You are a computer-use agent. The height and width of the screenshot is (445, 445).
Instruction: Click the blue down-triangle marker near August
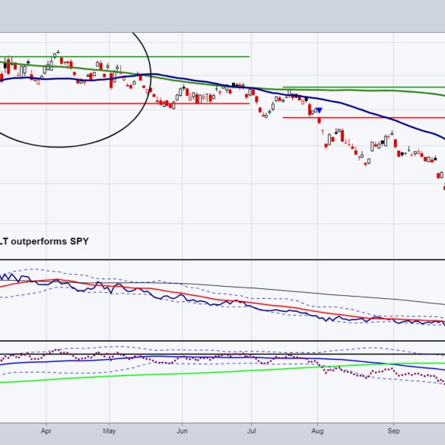[x=319, y=110]
